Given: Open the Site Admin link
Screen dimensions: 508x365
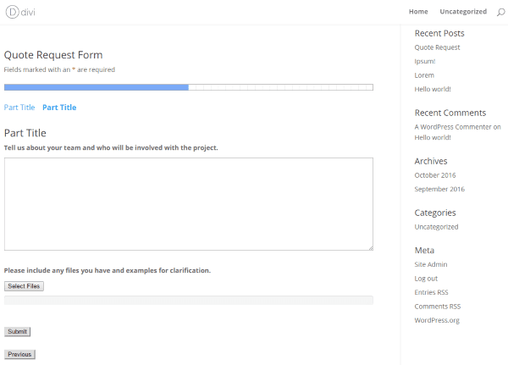Looking at the screenshot, I should click(431, 264).
